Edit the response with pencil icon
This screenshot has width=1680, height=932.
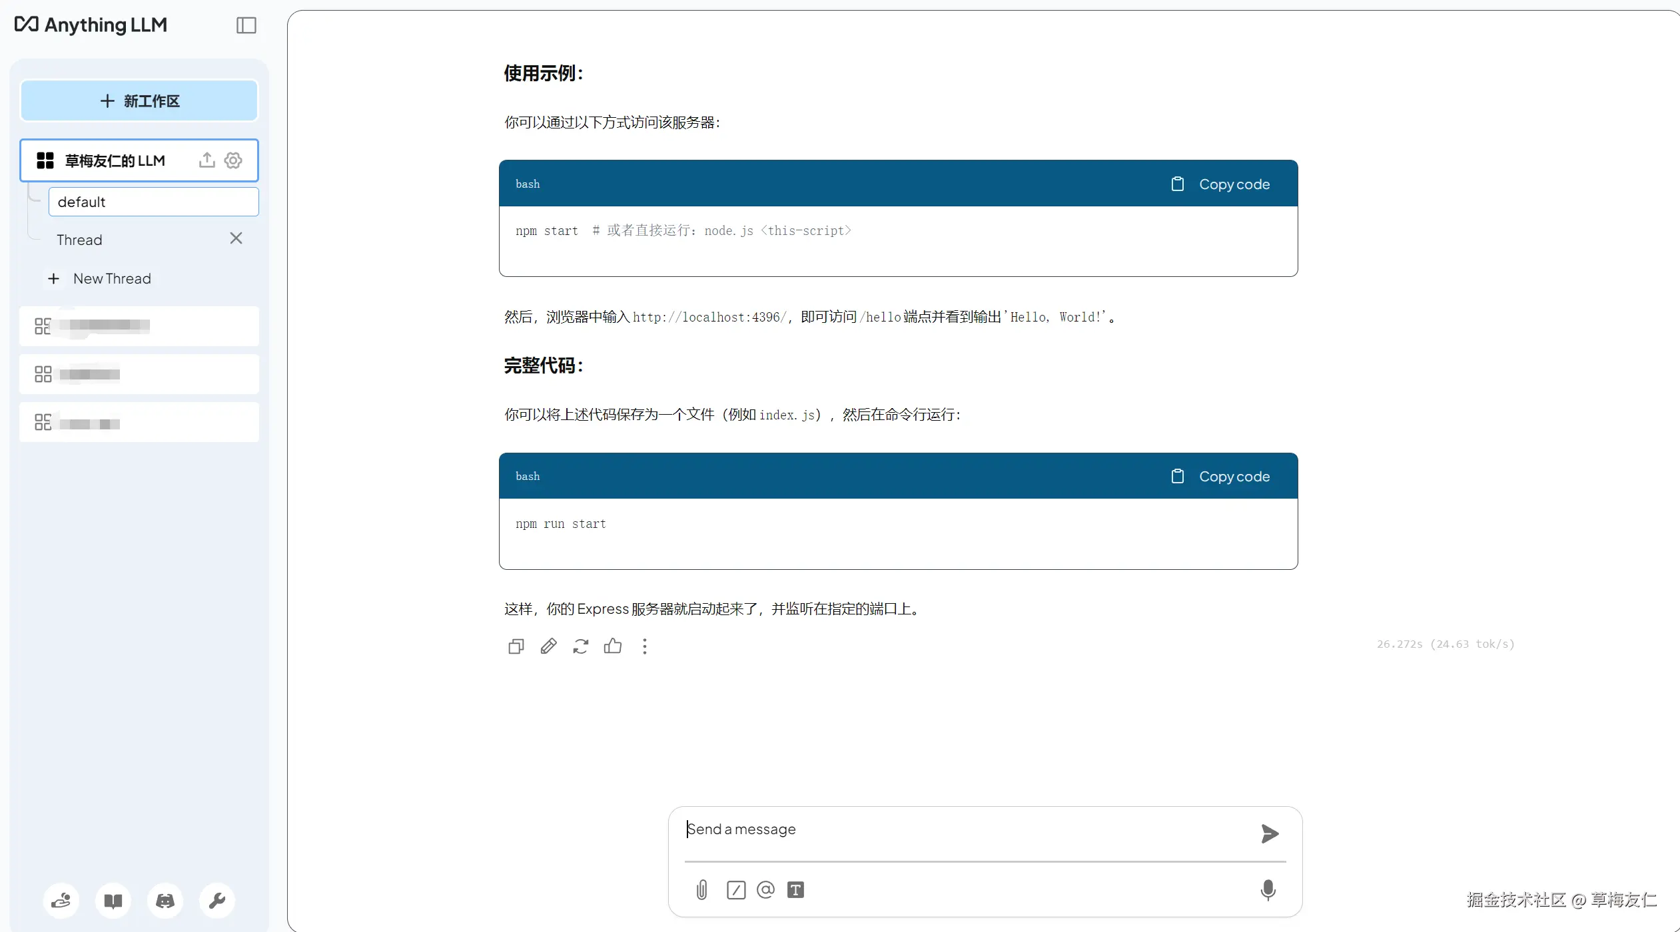(x=548, y=646)
